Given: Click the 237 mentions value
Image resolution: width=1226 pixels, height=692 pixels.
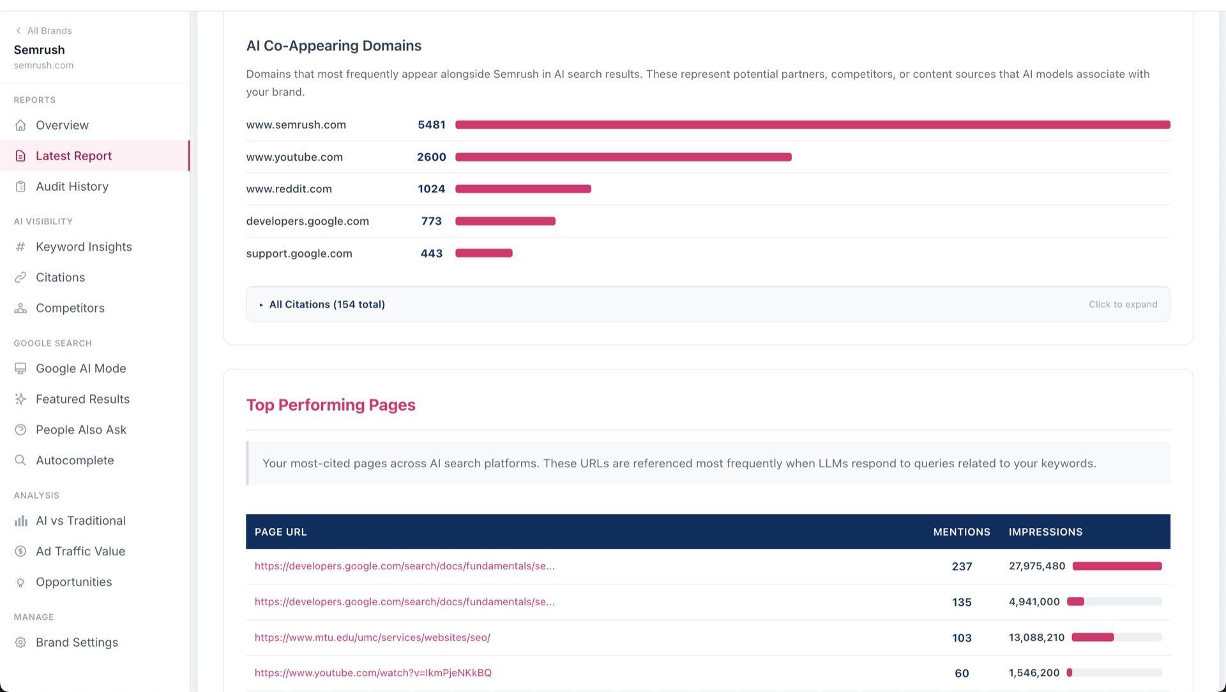Looking at the screenshot, I should [x=962, y=566].
